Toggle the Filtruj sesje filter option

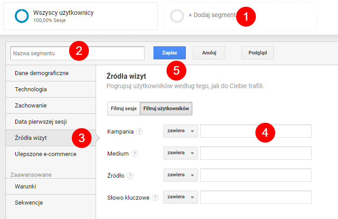(x=123, y=108)
